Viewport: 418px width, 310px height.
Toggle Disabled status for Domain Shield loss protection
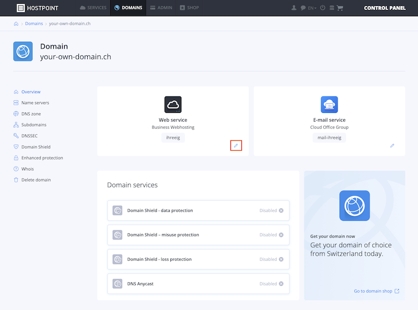pyautogui.click(x=271, y=259)
